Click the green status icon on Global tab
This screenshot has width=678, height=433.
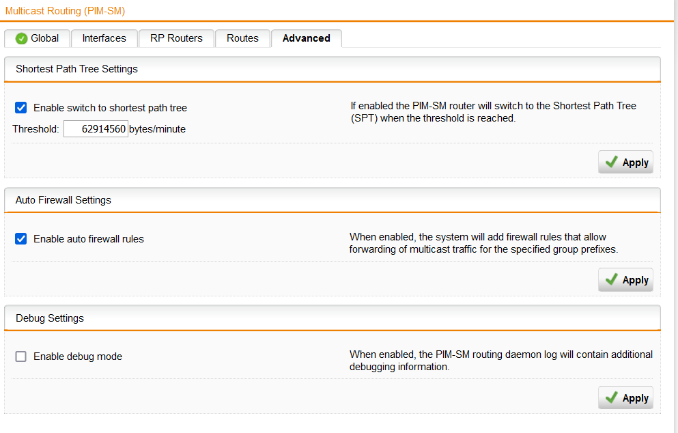pyautogui.click(x=21, y=38)
